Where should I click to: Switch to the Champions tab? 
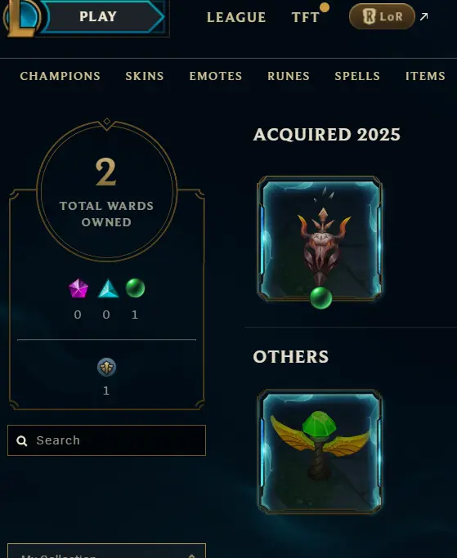(x=60, y=76)
